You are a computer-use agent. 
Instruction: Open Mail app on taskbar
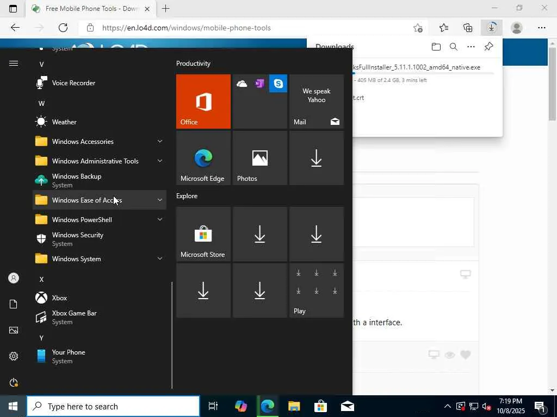coord(348,406)
